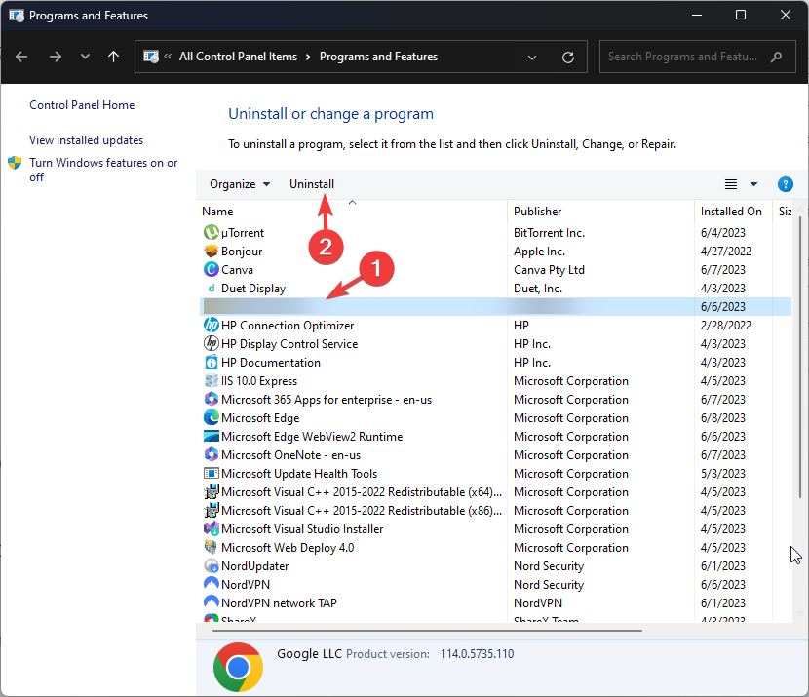Select the Microsoft Visual Studio Installer entry
Viewport: 809px width, 697px height.
[x=302, y=529]
